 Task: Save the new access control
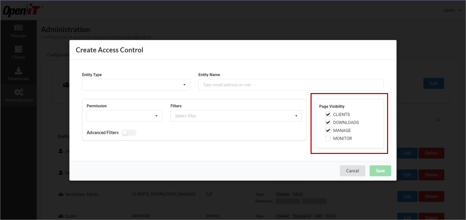tap(380, 171)
